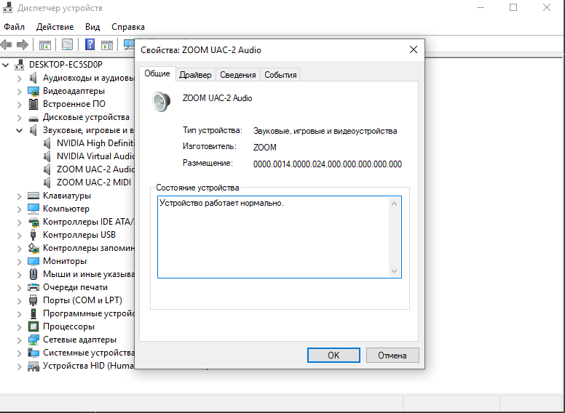The width and height of the screenshot is (565, 413).
Task: Maximize the Диспетчер устройств window
Action: [513, 7]
